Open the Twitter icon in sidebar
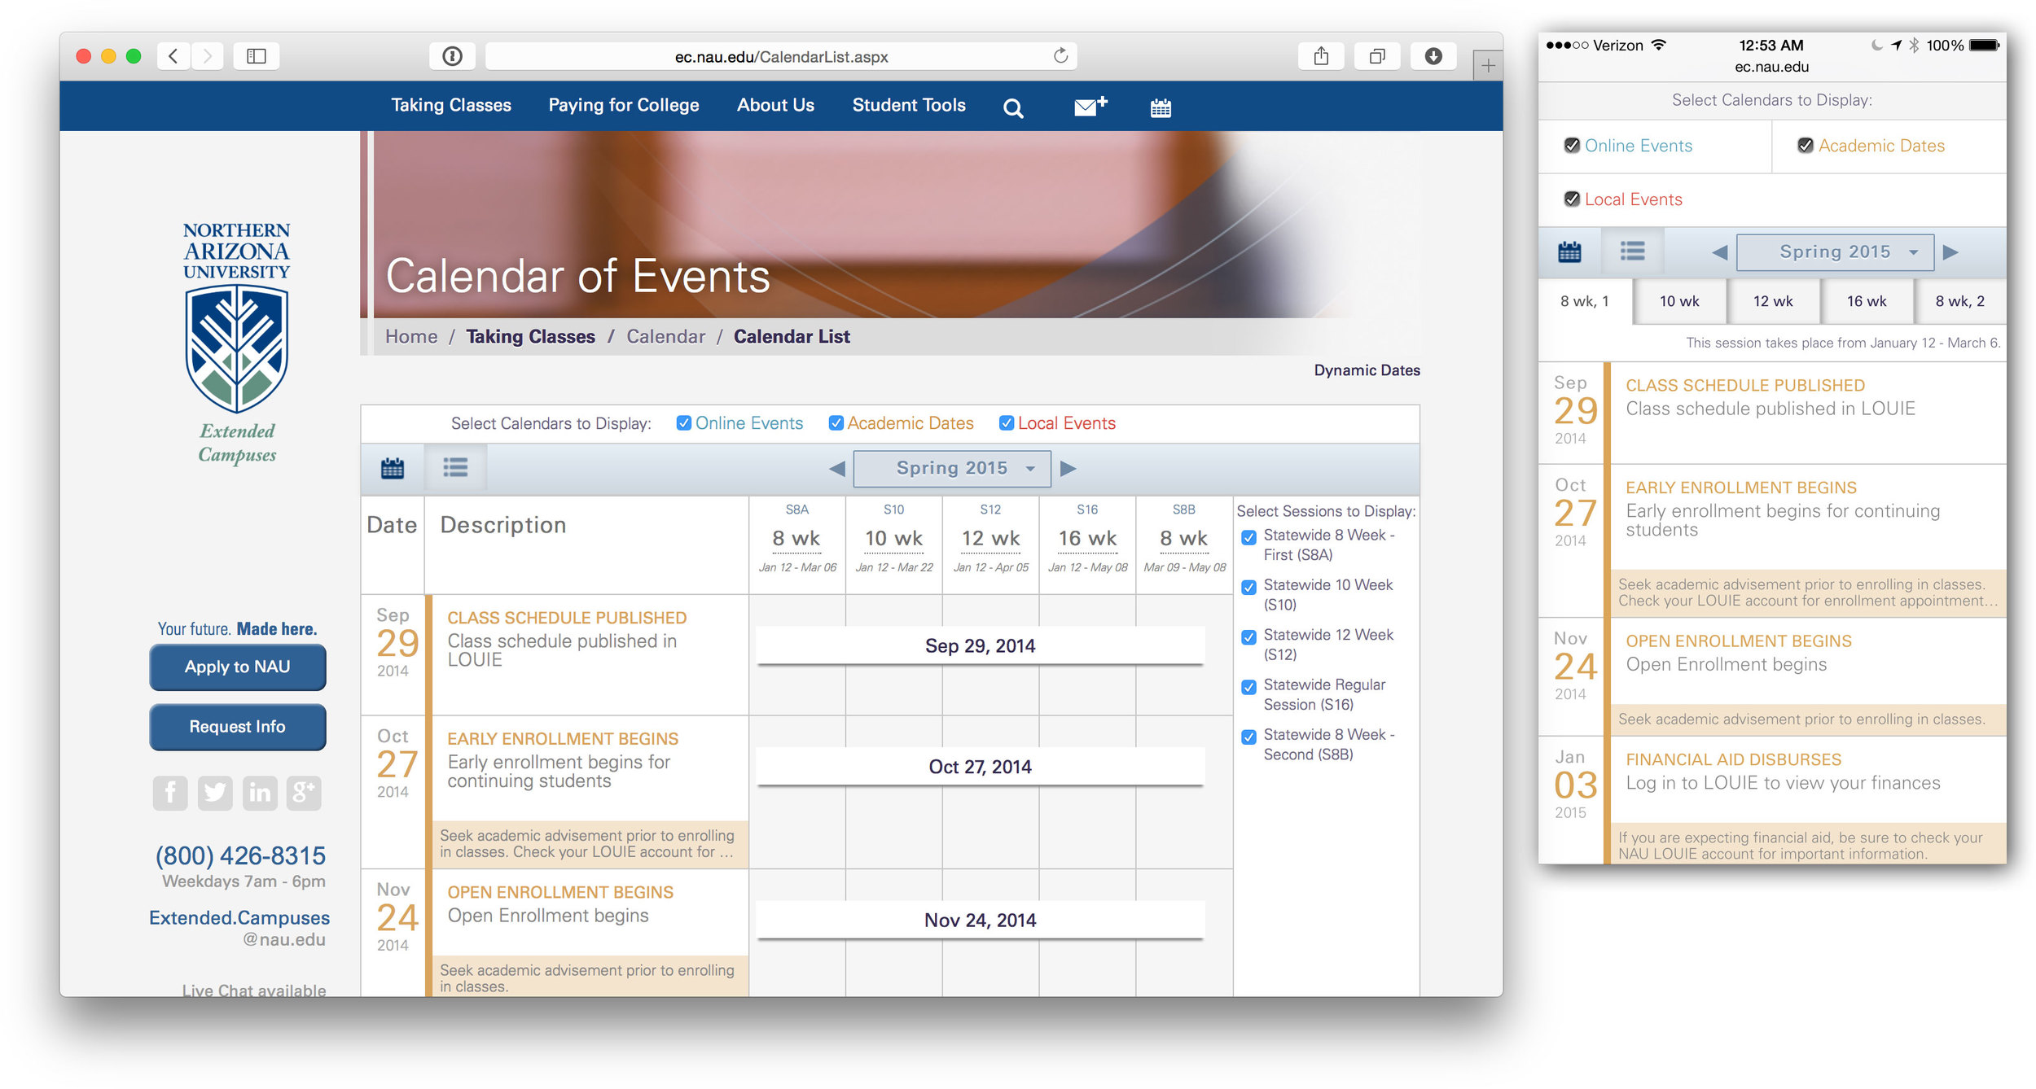 pos(215,793)
